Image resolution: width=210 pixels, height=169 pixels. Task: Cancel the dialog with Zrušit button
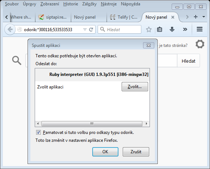click(136, 152)
